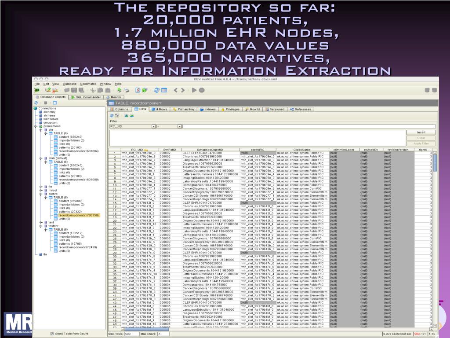The image size is (450, 338).
Task: Click the third icon in the Data tab toolbar
Action: [x=126, y=116]
